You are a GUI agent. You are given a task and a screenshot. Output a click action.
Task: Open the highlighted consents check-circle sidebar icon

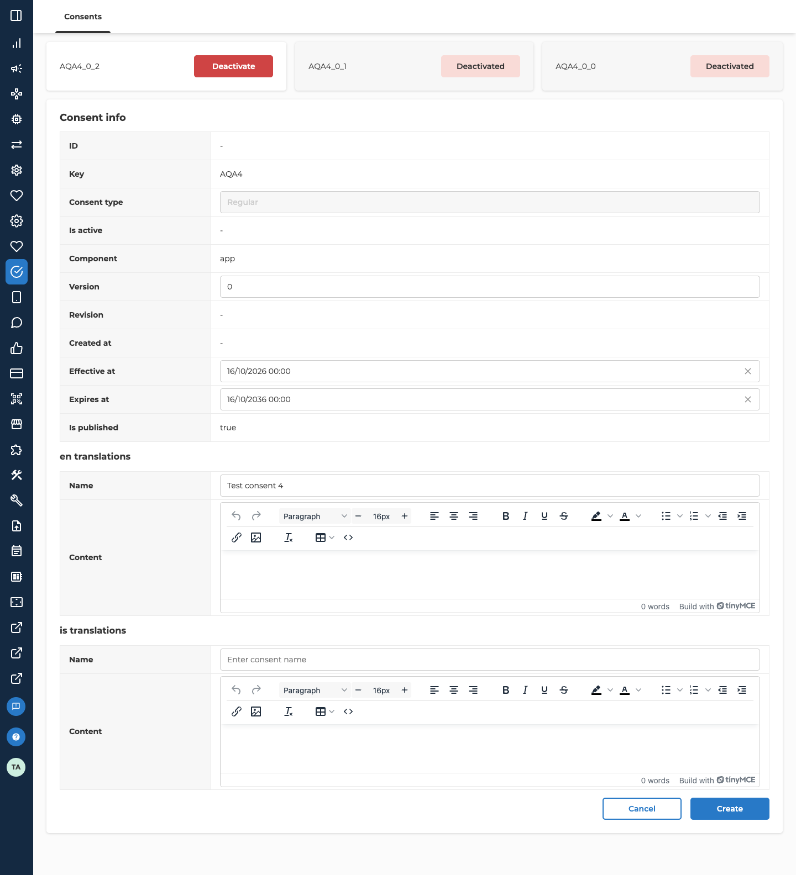17,272
